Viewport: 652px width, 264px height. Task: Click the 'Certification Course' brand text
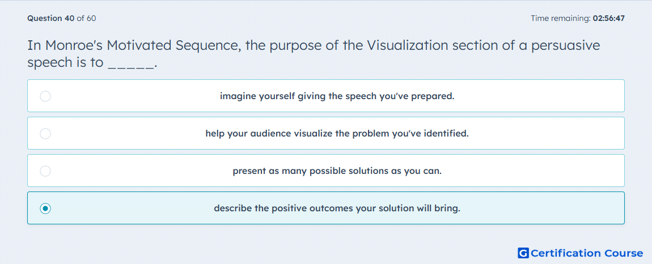[587, 253]
